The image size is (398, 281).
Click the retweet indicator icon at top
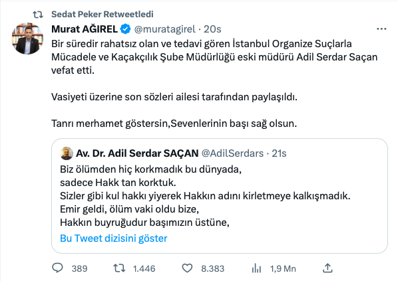click(38, 15)
